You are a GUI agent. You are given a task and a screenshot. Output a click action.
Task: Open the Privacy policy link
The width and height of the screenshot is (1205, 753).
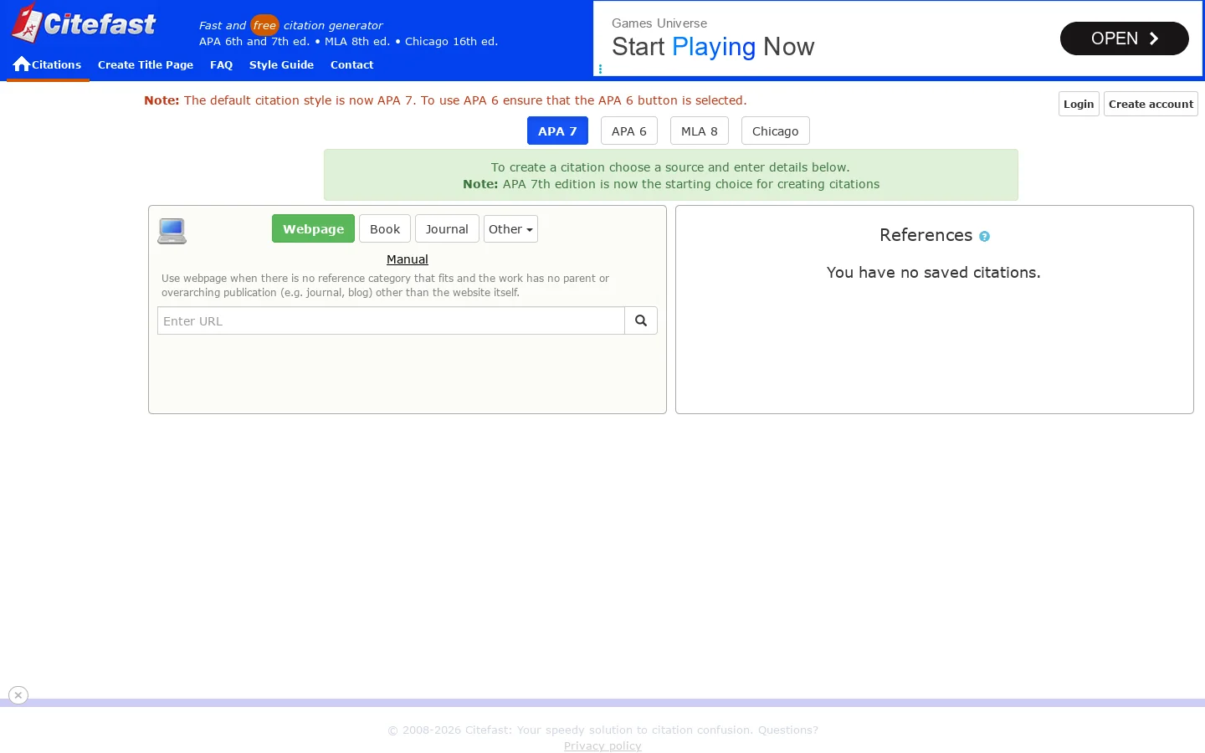click(602, 745)
